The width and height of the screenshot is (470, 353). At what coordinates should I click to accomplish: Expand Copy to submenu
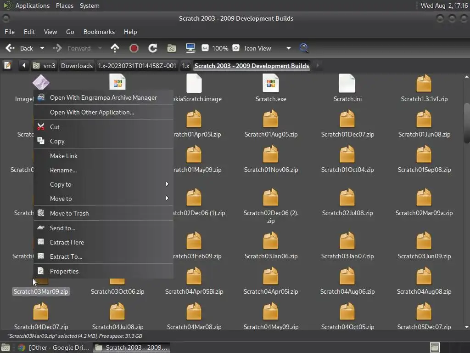tap(103, 184)
